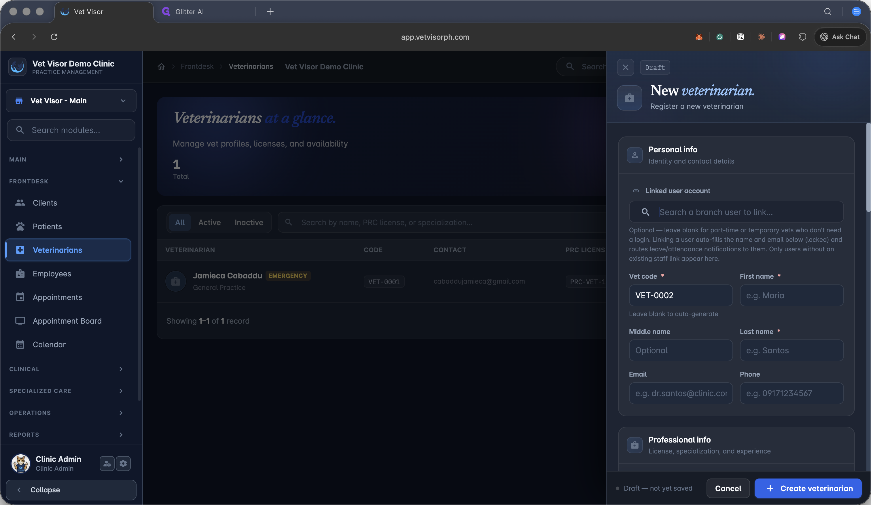
Task: Expand the SPECIALIZED CARE section
Action: pos(66,391)
